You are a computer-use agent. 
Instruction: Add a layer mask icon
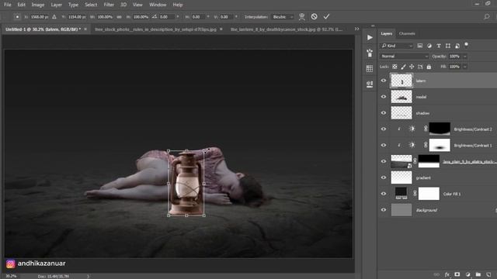click(457, 274)
